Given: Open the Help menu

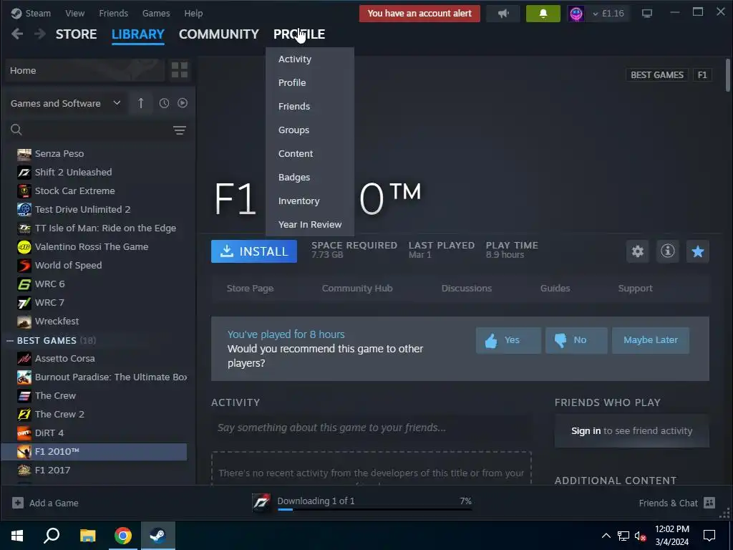Looking at the screenshot, I should click(x=193, y=13).
